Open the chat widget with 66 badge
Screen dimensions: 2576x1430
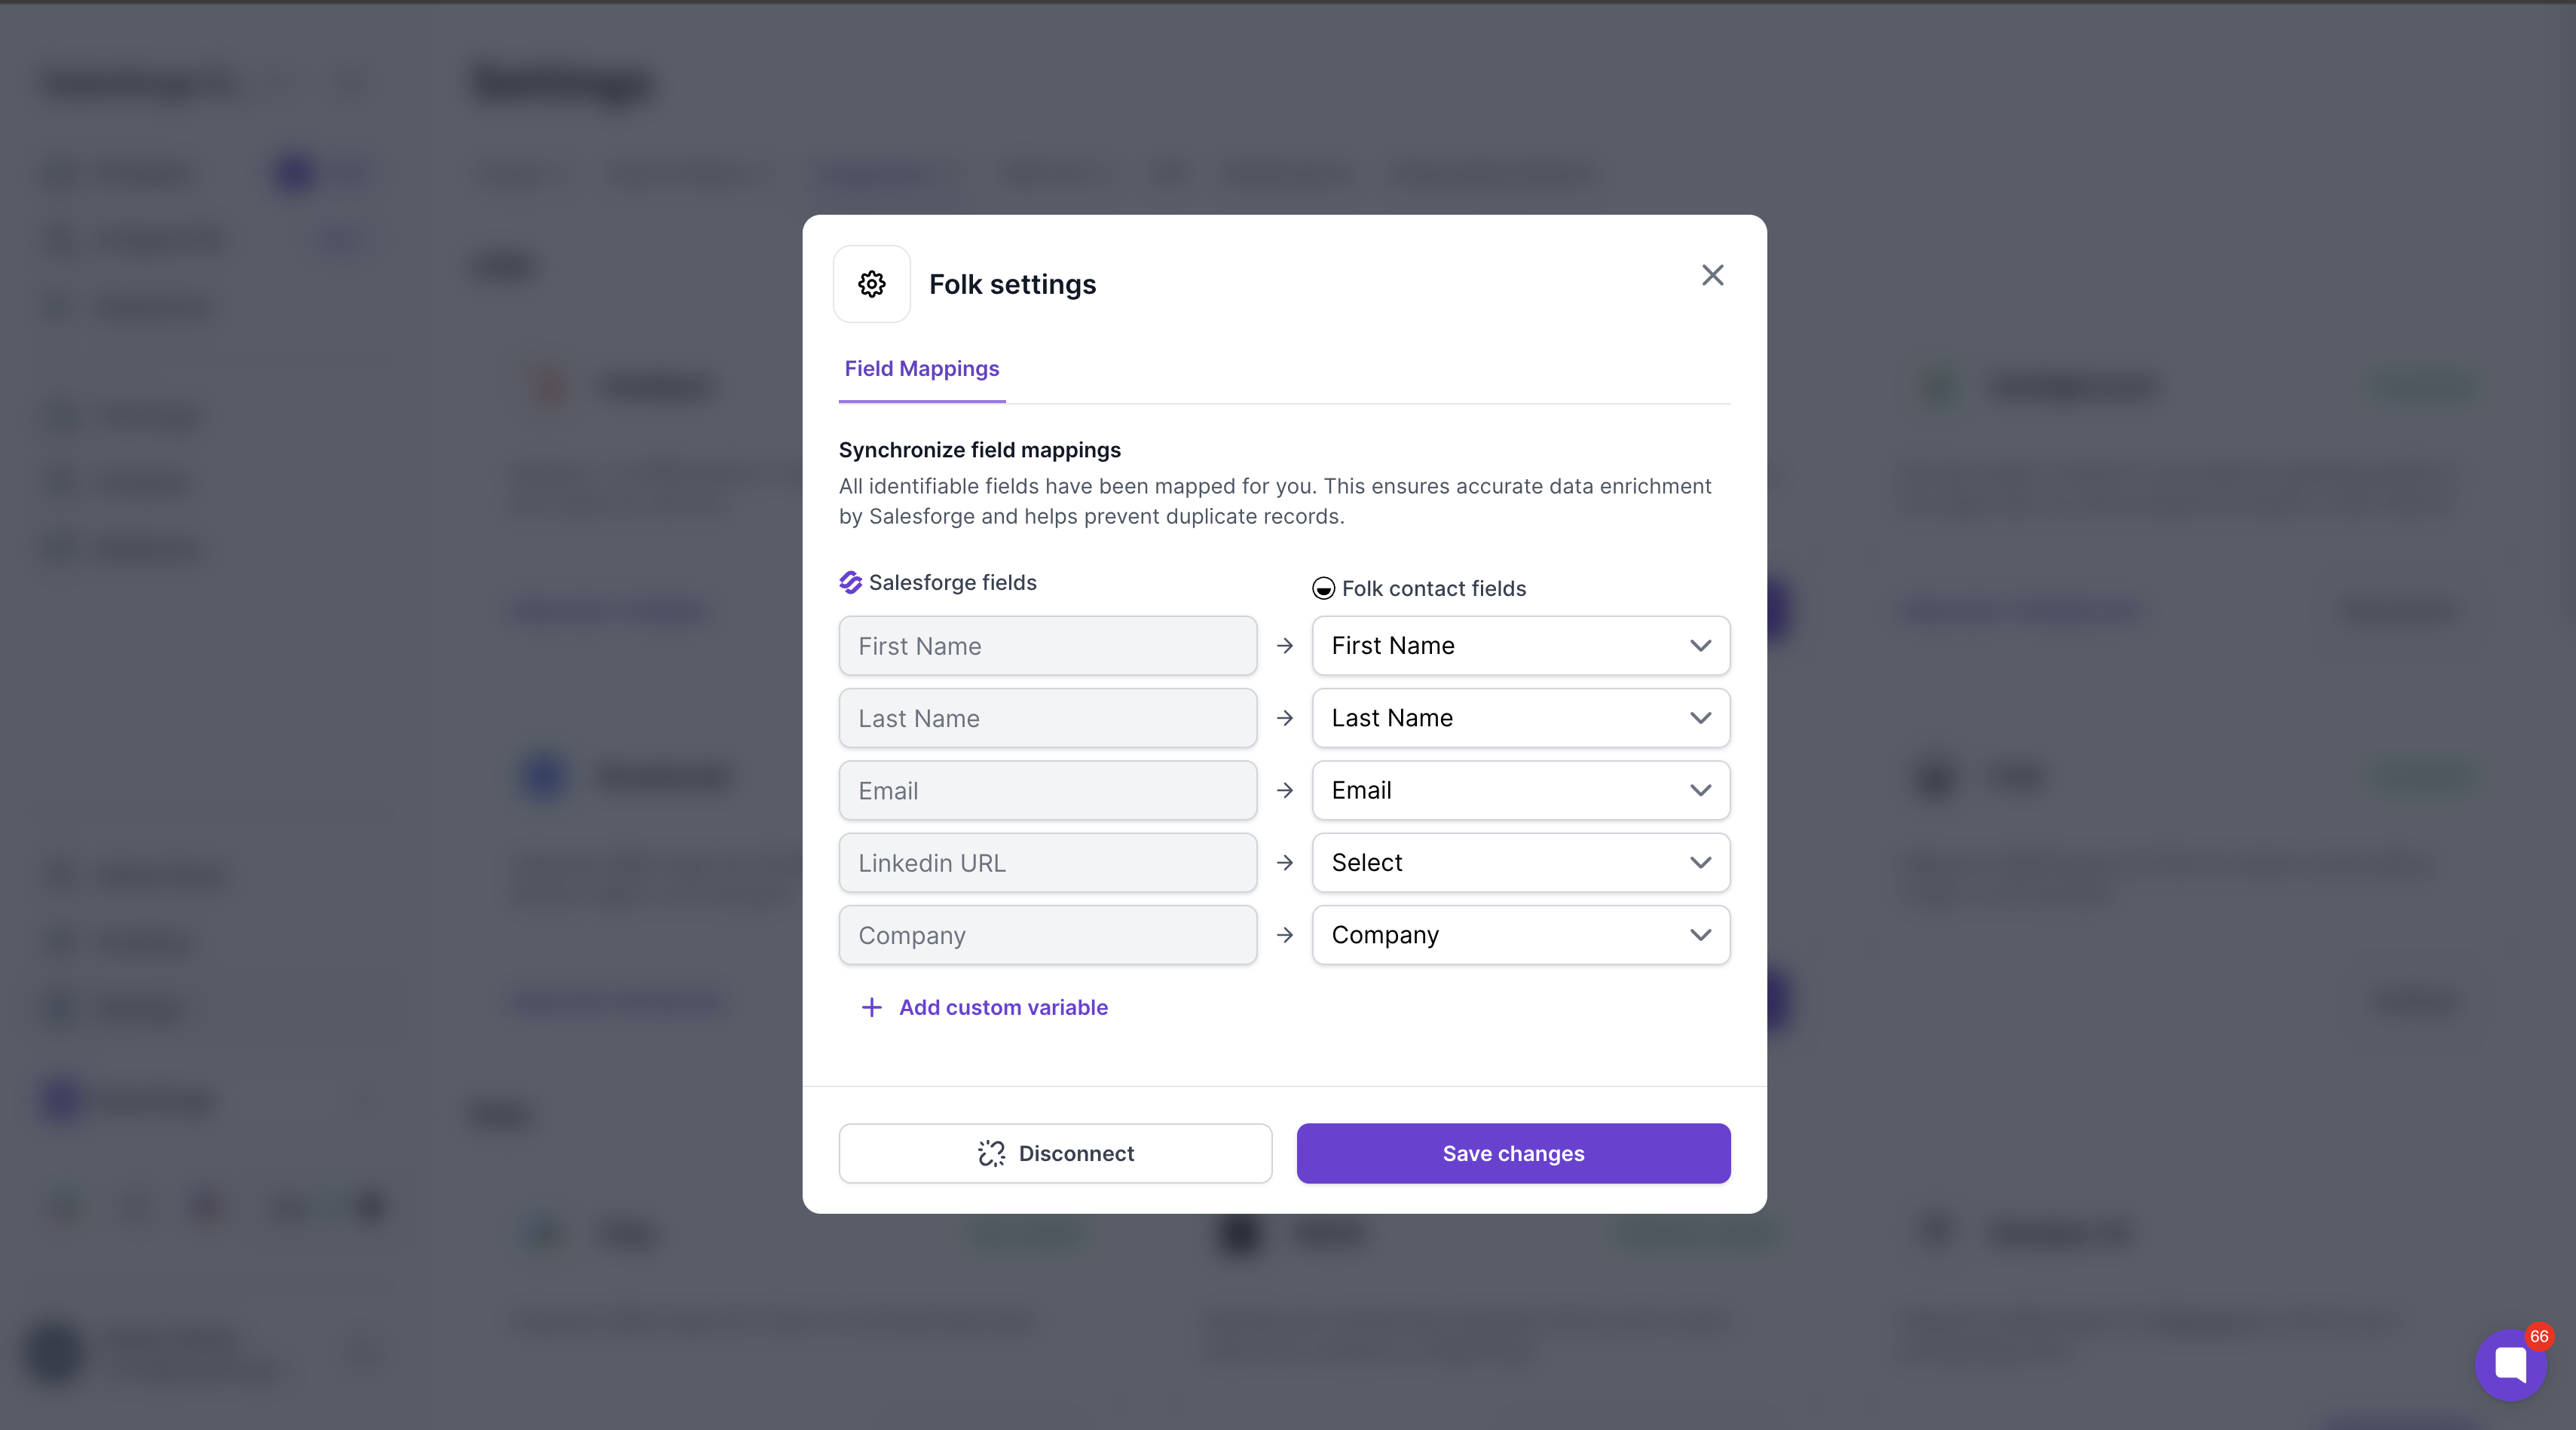2510,1364
